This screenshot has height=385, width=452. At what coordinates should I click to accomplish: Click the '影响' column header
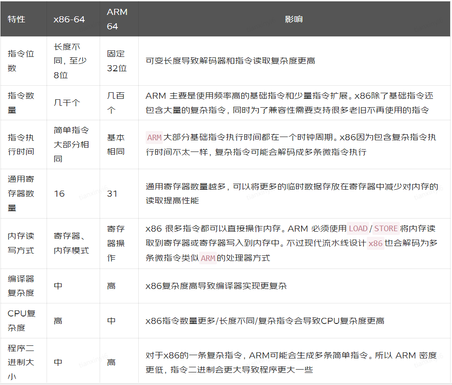pos(294,19)
